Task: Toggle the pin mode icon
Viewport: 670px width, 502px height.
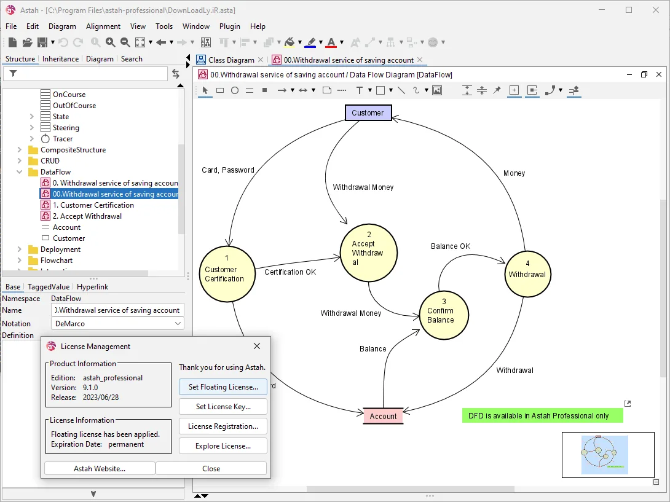Action: coord(497,90)
